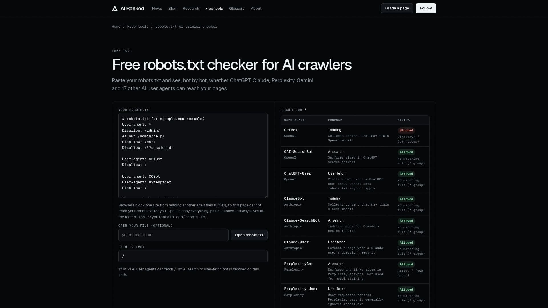Focus the Path to test input
This screenshot has height=308, width=548.
[193, 256]
